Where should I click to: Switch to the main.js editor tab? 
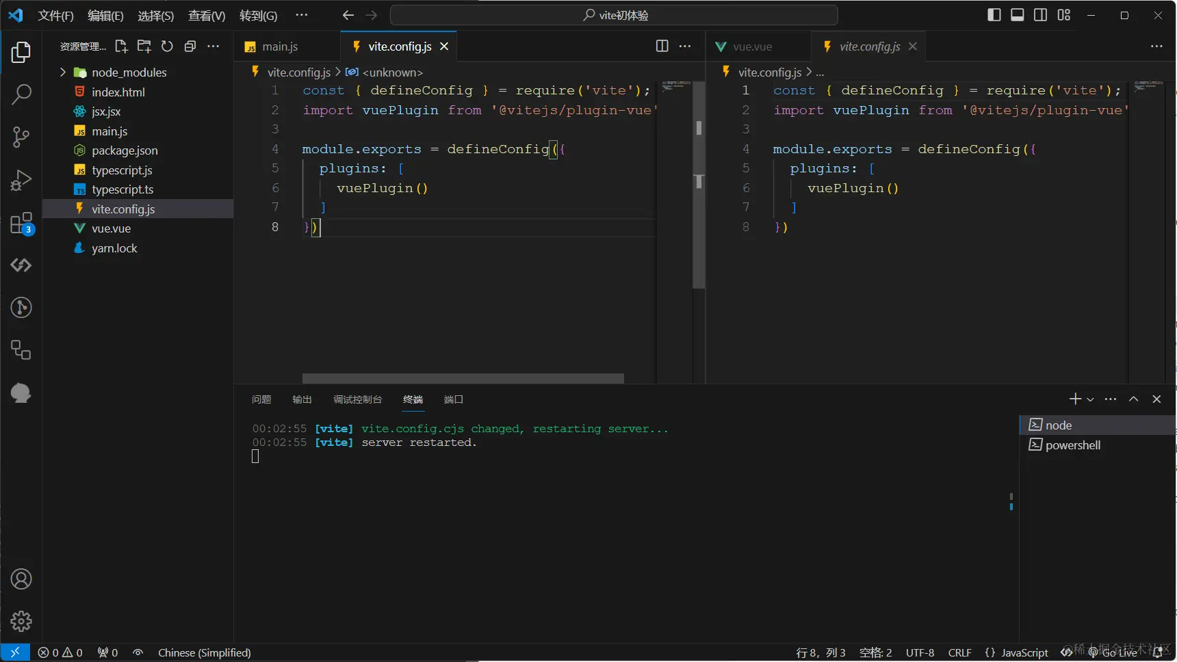point(280,47)
